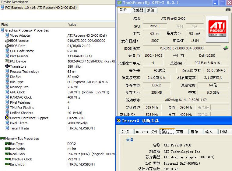Image resolution: width=232 pixels, height=171 pixels.
Task: Click the Bandwidth memory icon
Action: [7, 164]
